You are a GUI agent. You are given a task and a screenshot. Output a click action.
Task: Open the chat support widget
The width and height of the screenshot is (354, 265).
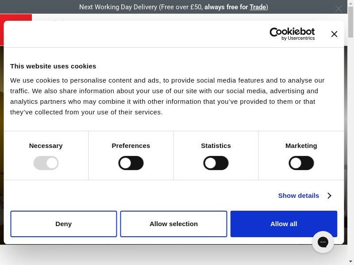coord(323,242)
